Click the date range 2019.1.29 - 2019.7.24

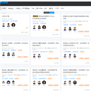point(8,48)
